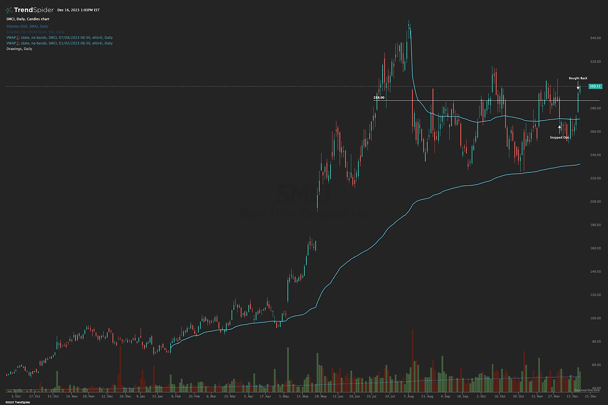The image size is (608, 405).
Task: Select the 'Volume (200, SMA), Daily' indicator label
Action: point(27,27)
